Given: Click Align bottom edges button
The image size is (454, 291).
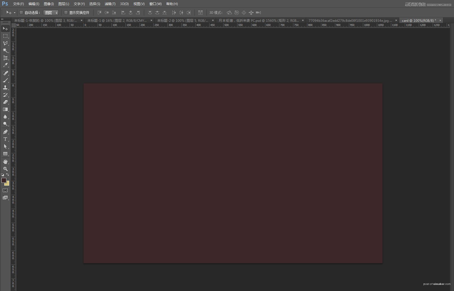Looking at the screenshot, I should click(114, 13).
